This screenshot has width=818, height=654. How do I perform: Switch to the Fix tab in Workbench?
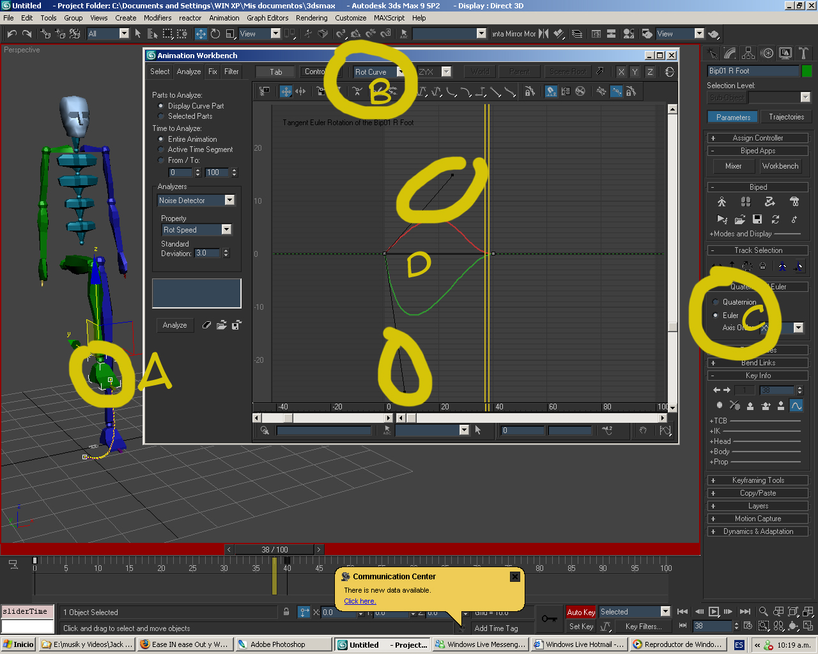(213, 72)
